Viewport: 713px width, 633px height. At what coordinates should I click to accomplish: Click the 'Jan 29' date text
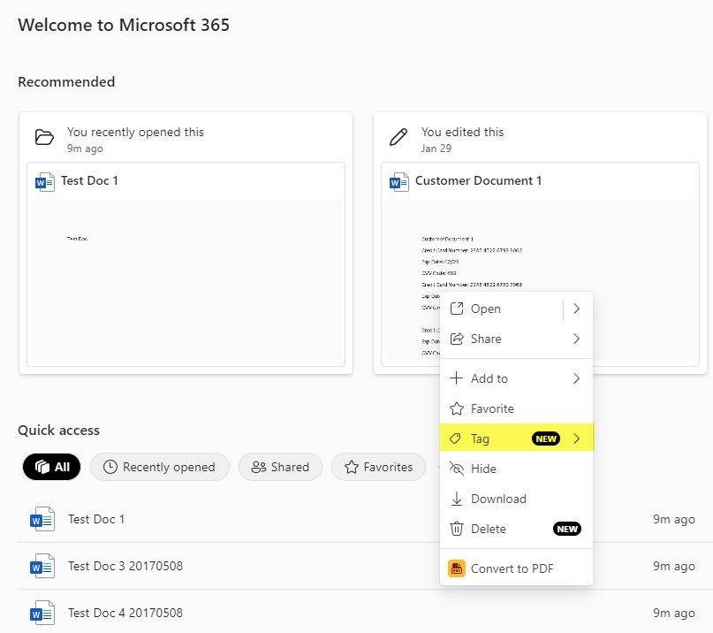(436, 149)
